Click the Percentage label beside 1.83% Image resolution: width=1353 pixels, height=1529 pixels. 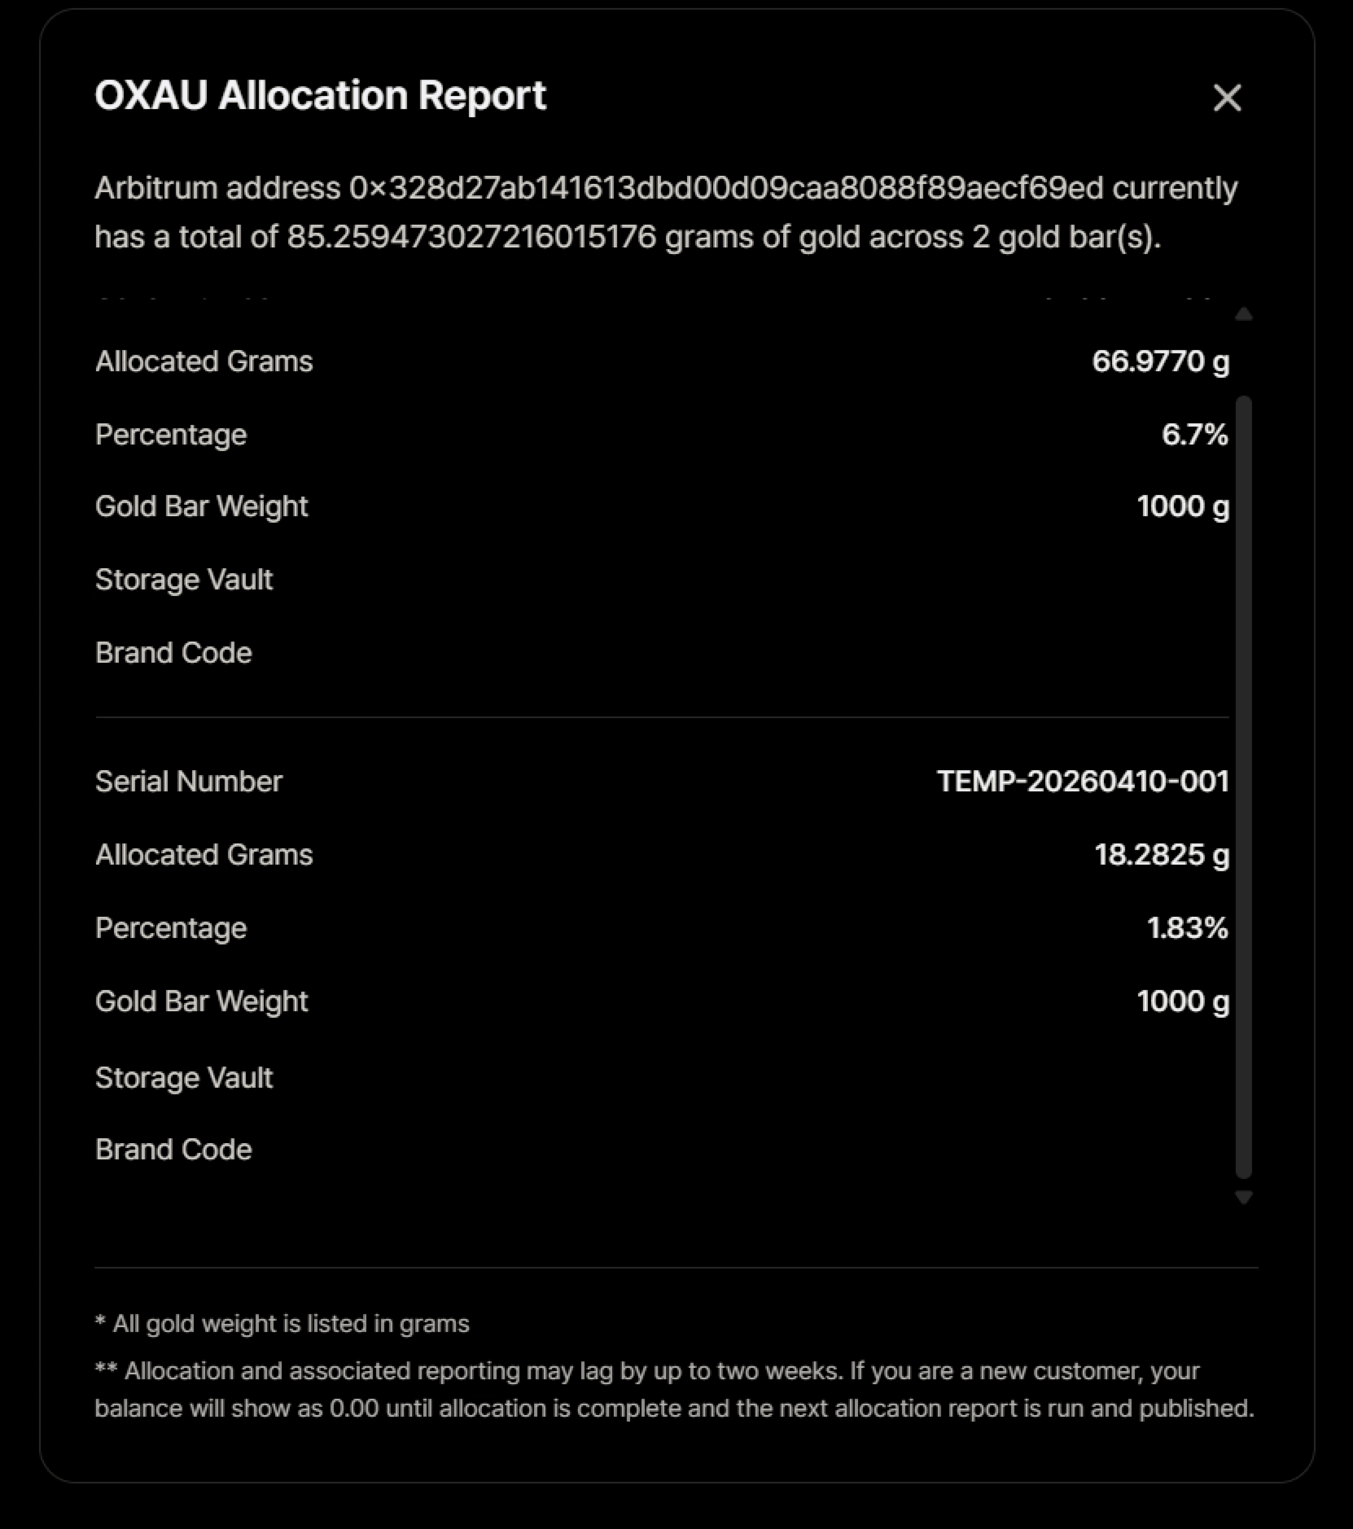(170, 929)
